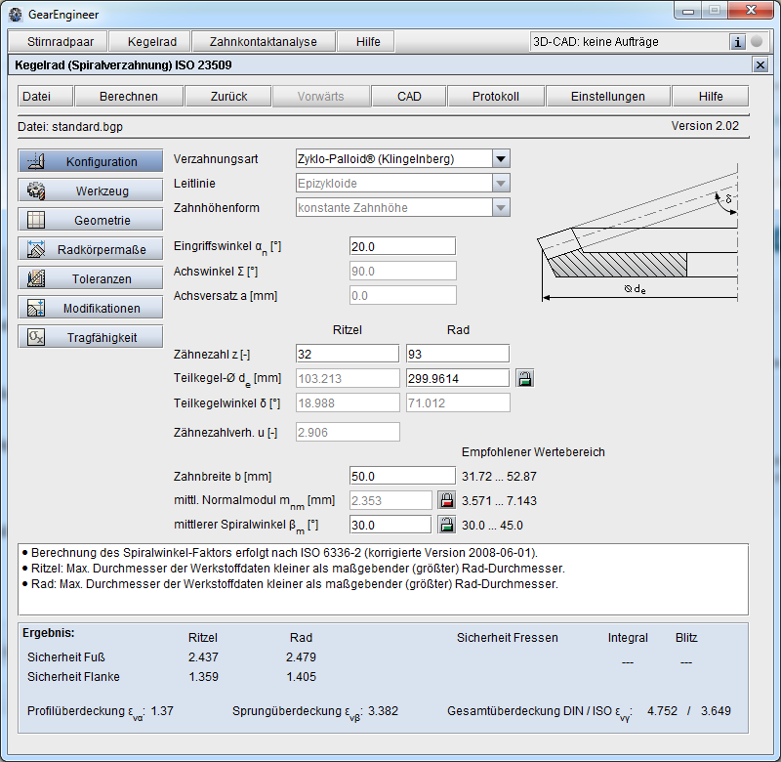Screen dimensions: 781x762
Task: Click the GearEngineer app icon in title bar
Action: [16, 15]
